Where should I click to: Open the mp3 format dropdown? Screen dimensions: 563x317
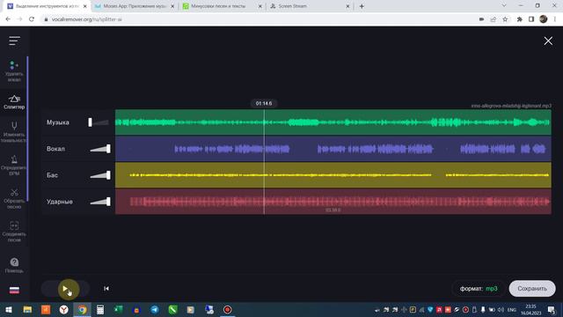(479, 289)
